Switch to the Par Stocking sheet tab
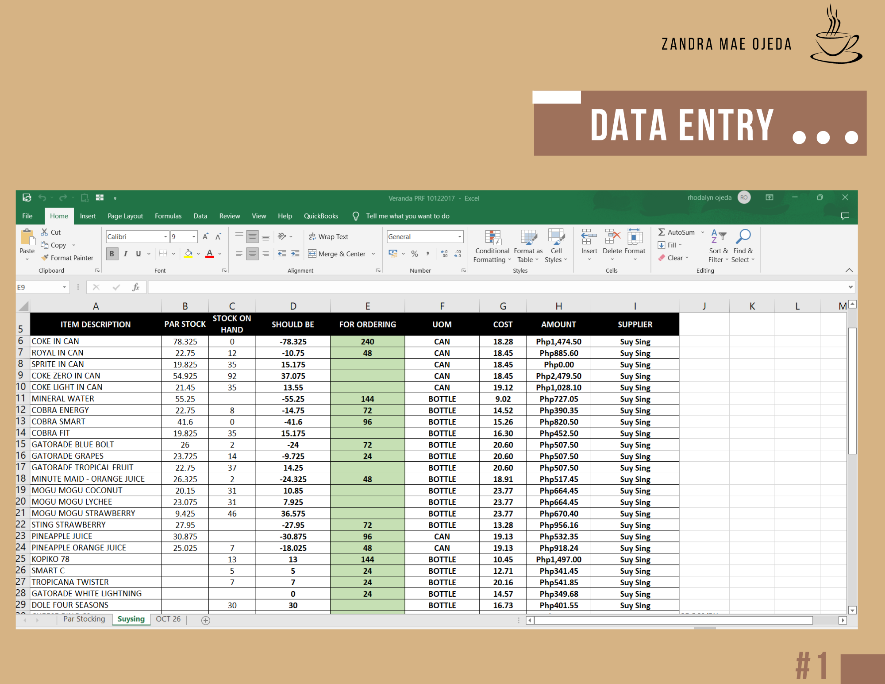This screenshot has height=684, width=885. (x=84, y=619)
